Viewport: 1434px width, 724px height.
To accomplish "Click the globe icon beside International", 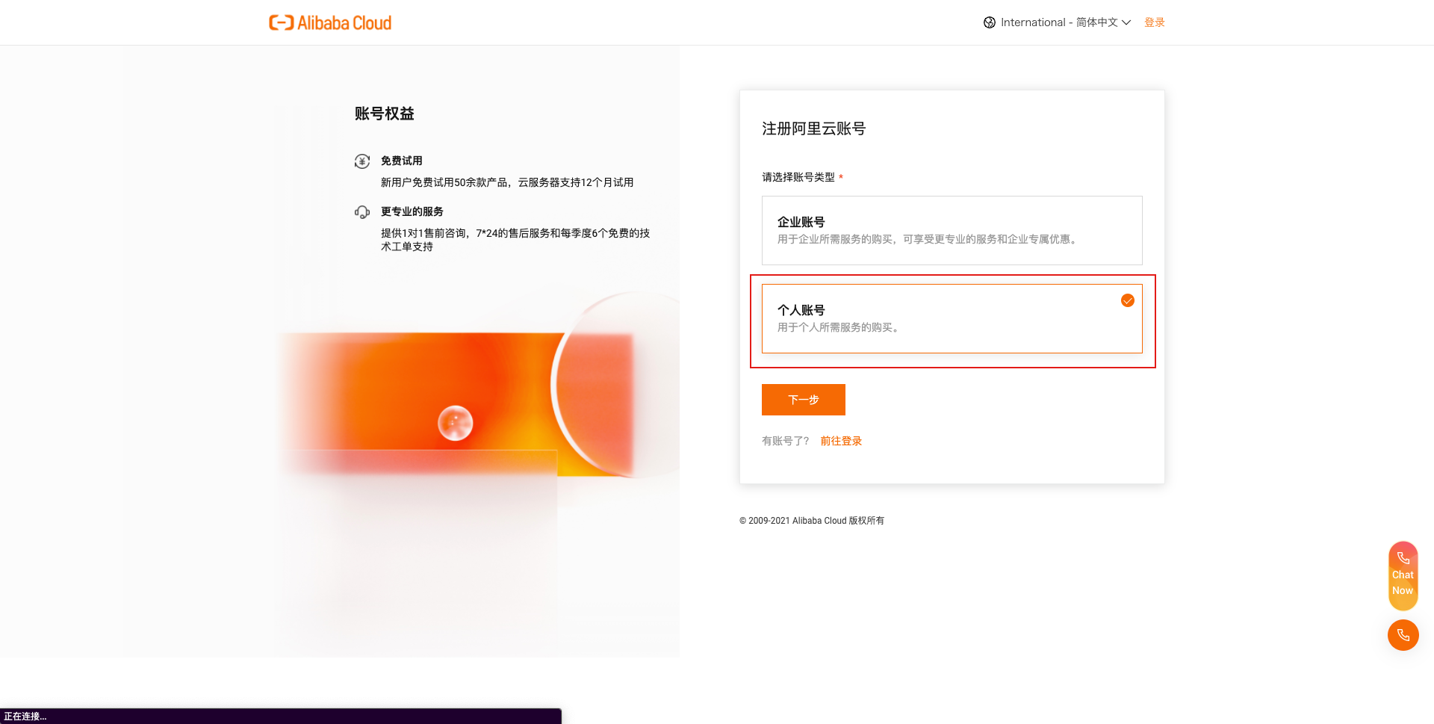I will [990, 22].
